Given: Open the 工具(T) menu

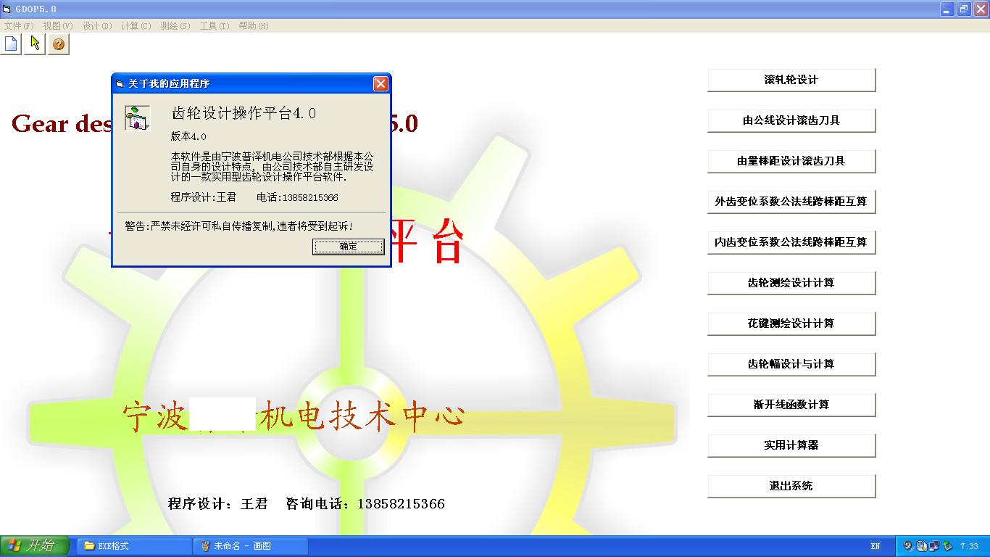Looking at the screenshot, I should click(215, 26).
